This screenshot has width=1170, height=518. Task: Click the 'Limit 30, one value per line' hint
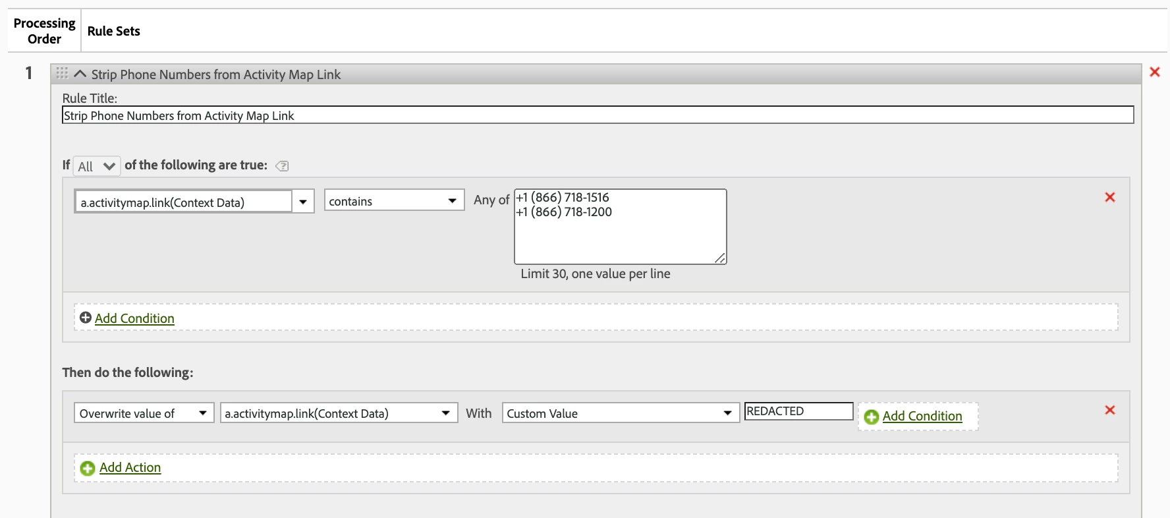596,273
